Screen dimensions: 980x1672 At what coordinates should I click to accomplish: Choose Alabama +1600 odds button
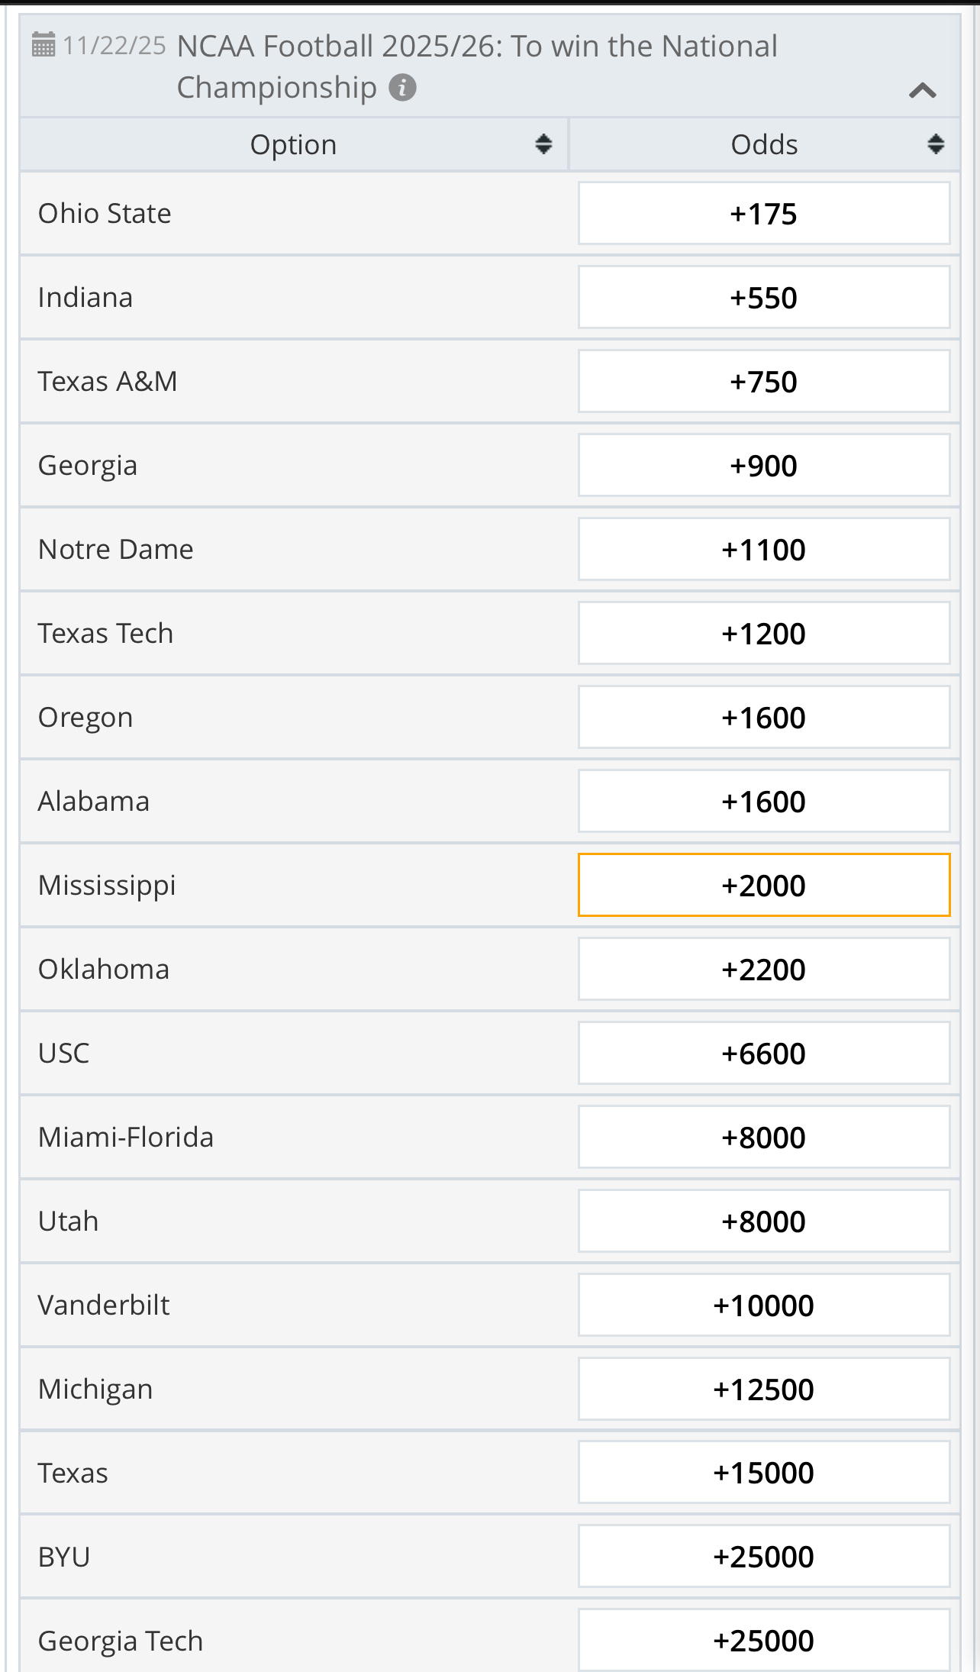(x=763, y=802)
